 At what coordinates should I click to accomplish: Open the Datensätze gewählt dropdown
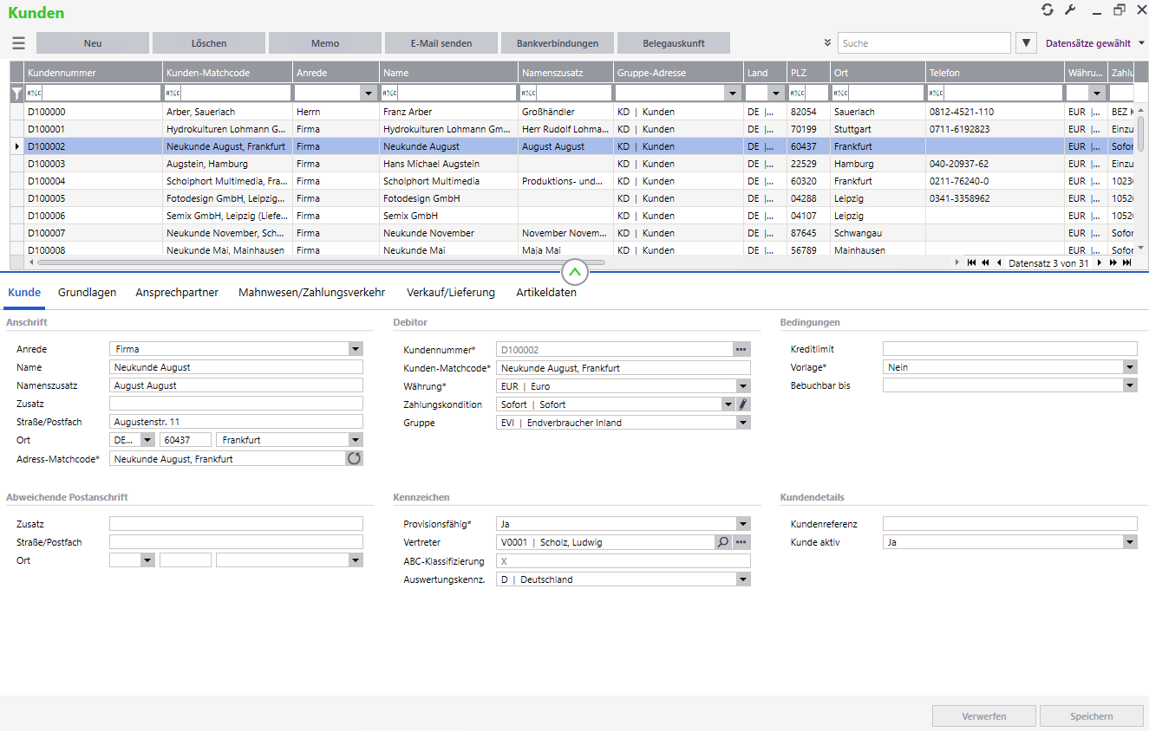[1141, 42]
